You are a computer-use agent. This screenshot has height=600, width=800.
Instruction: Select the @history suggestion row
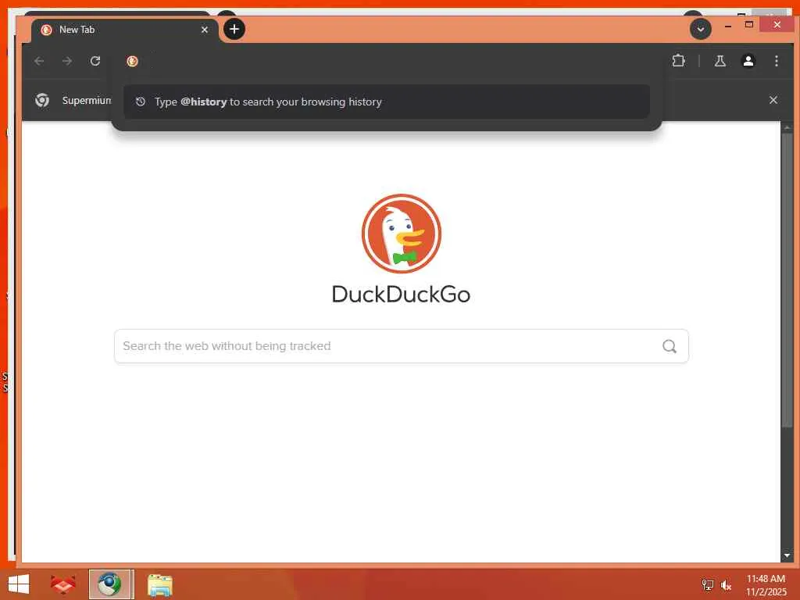point(386,102)
